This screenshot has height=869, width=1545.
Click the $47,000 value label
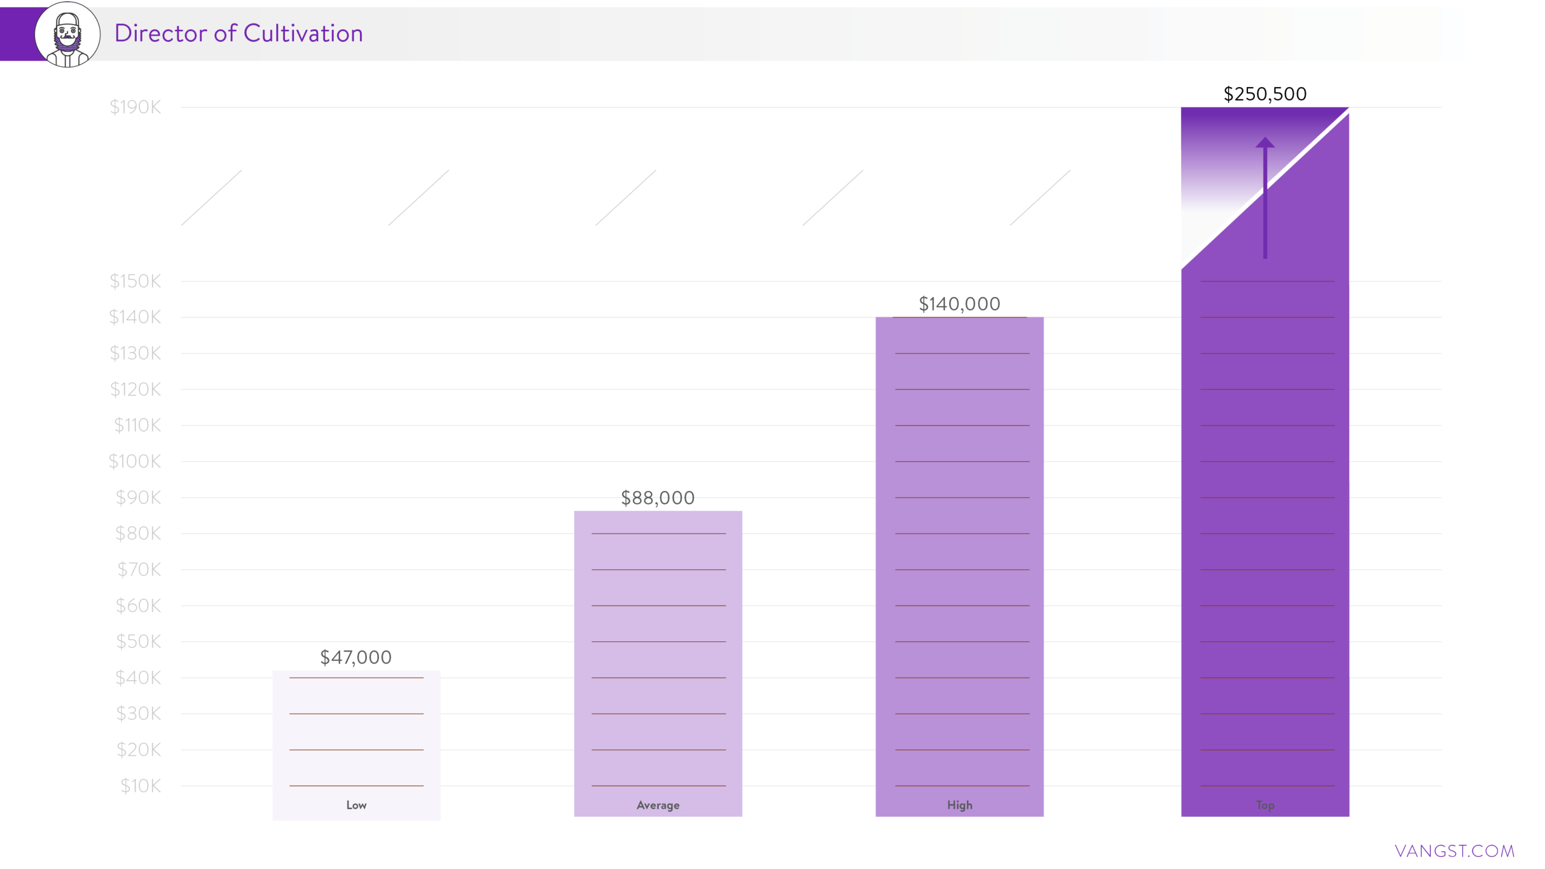point(356,657)
